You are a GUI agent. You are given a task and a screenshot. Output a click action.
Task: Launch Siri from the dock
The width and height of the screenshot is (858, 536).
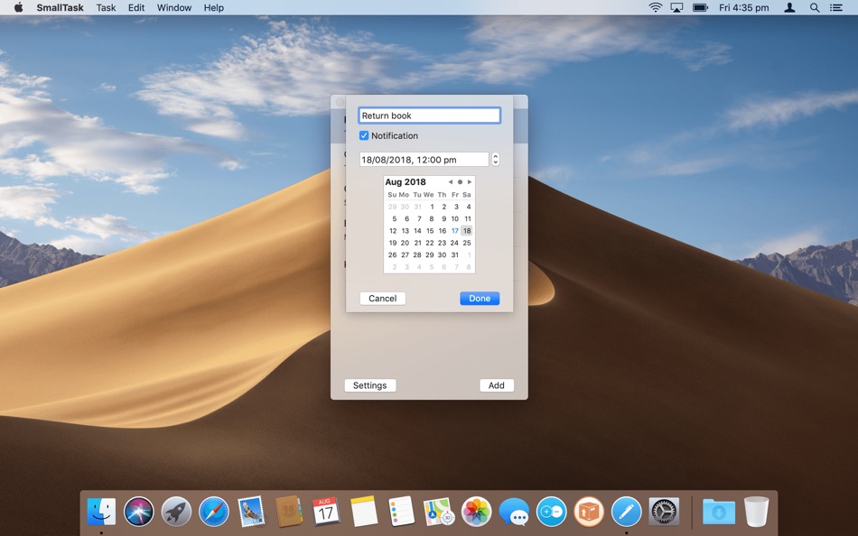click(x=139, y=512)
